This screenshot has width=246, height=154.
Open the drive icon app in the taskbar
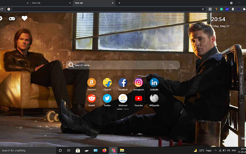(86, 151)
